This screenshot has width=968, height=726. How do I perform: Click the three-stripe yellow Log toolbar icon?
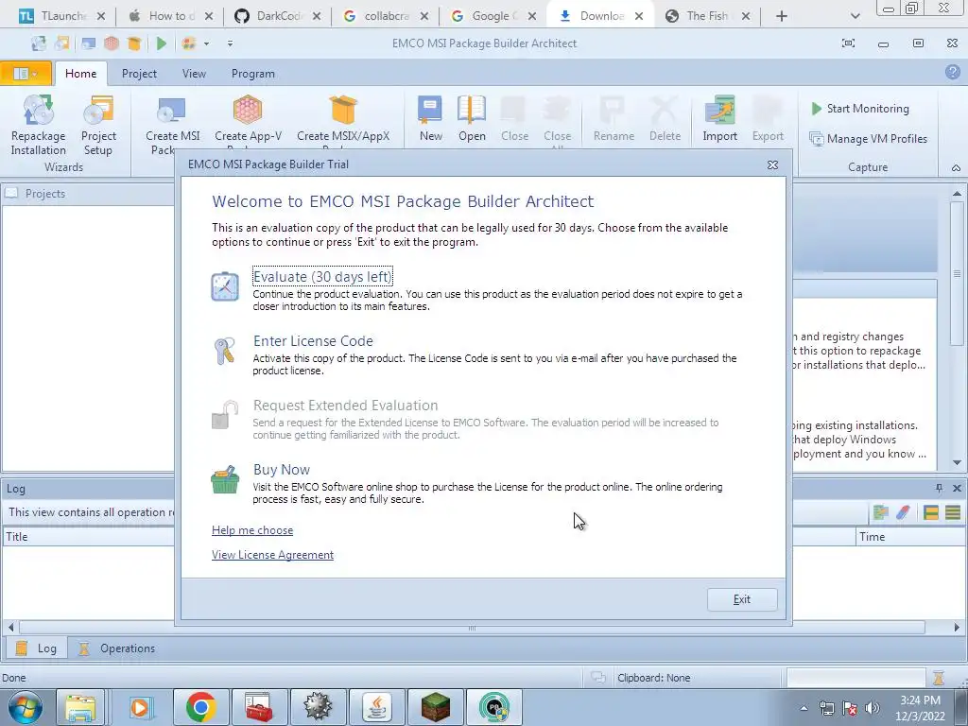click(x=953, y=512)
